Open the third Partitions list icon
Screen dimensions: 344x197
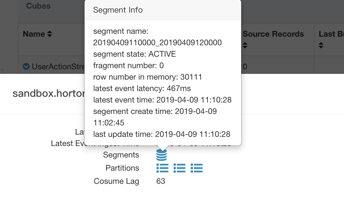(x=197, y=168)
